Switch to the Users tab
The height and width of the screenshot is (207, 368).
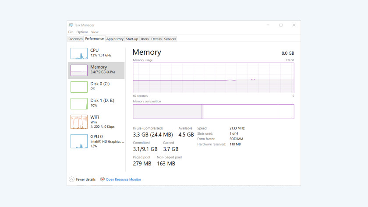[145, 39]
